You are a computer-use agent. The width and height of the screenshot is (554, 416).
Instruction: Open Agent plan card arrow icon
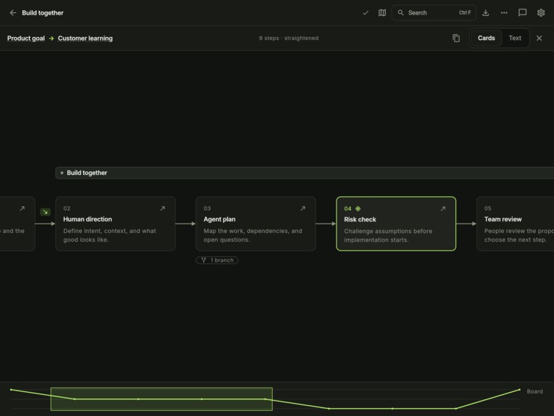pyautogui.click(x=303, y=208)
